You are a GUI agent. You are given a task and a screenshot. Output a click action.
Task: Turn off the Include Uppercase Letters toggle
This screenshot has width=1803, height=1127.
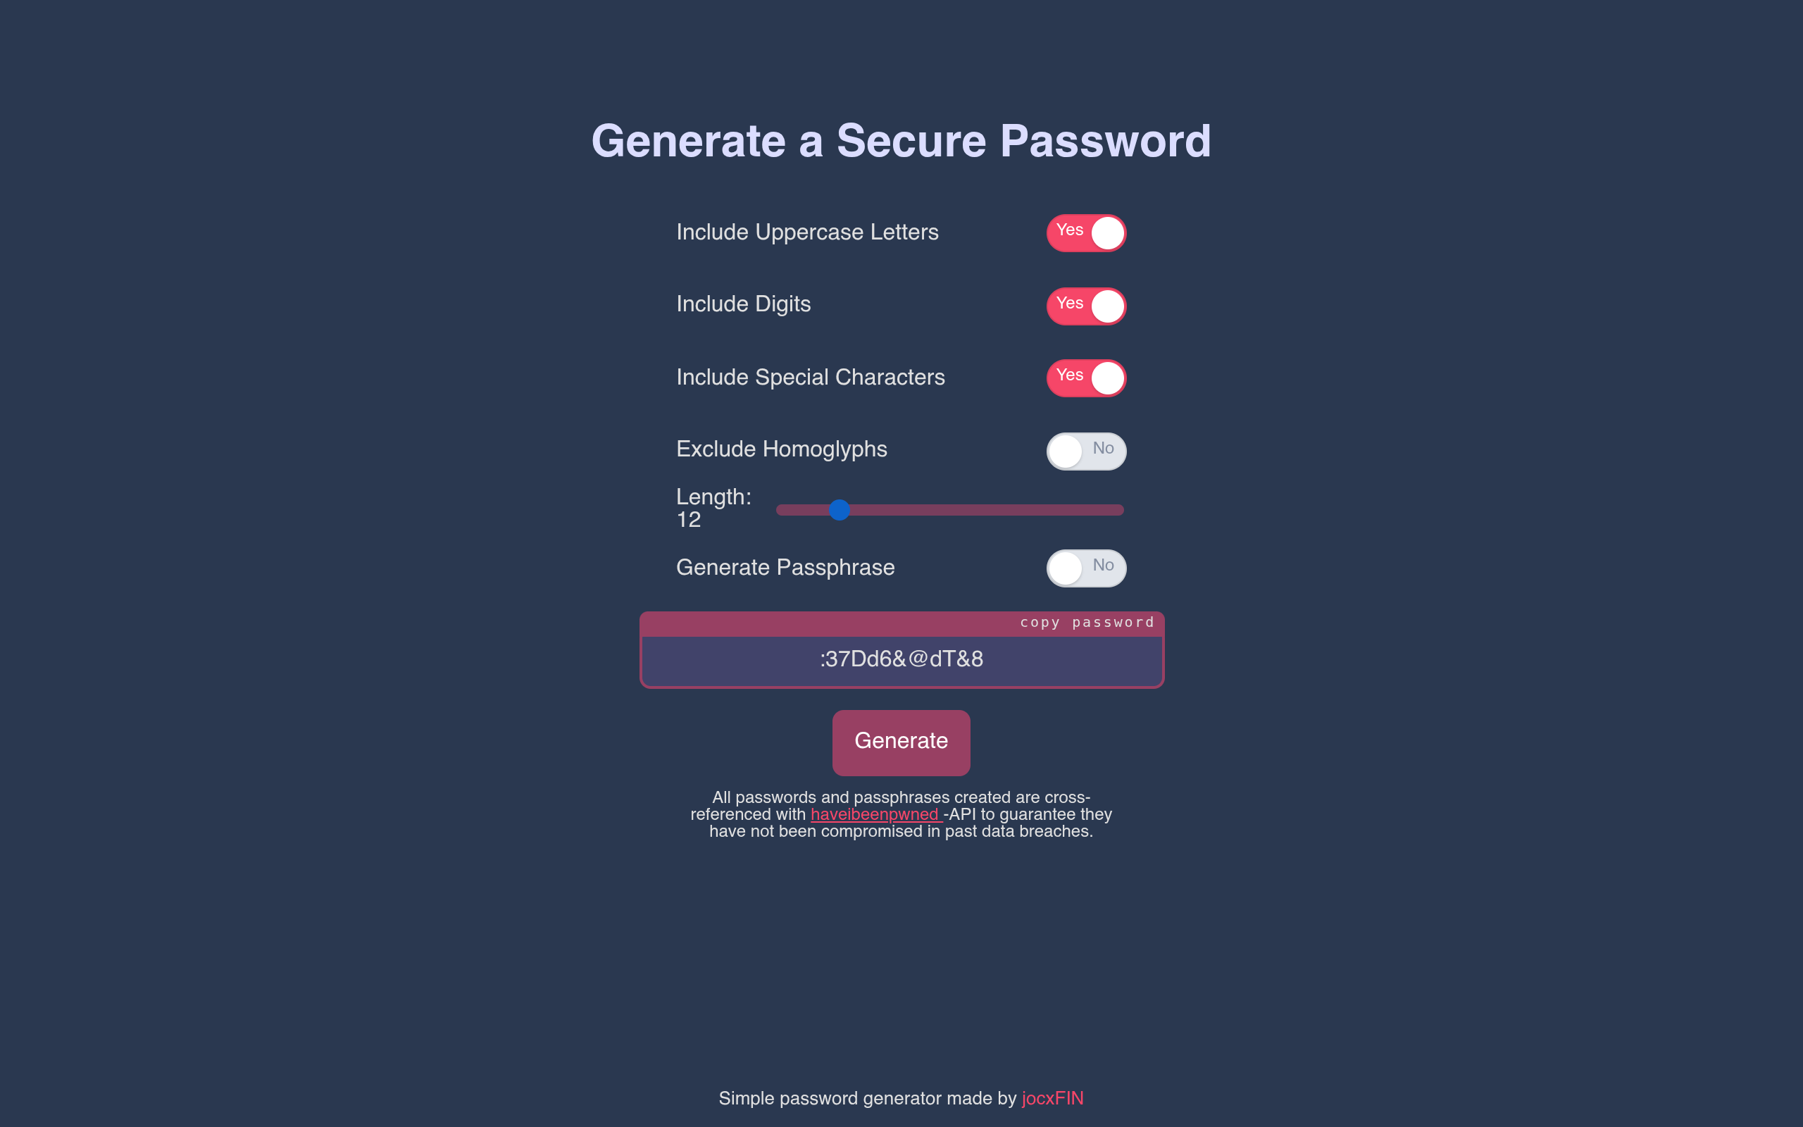pos(1086,232)
